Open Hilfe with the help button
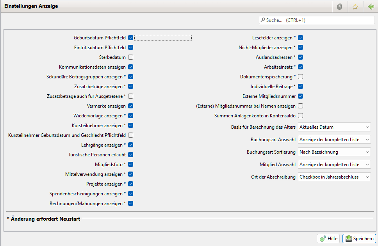The image size is (378, 246). tap(328, 239)
